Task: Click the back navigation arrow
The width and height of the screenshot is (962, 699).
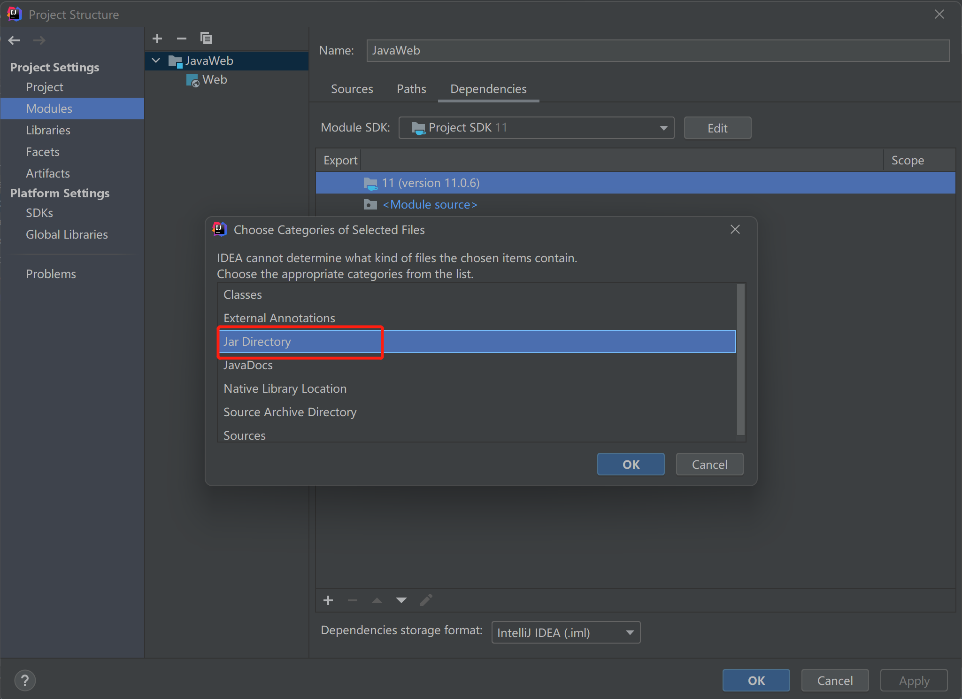Action: 15,40
